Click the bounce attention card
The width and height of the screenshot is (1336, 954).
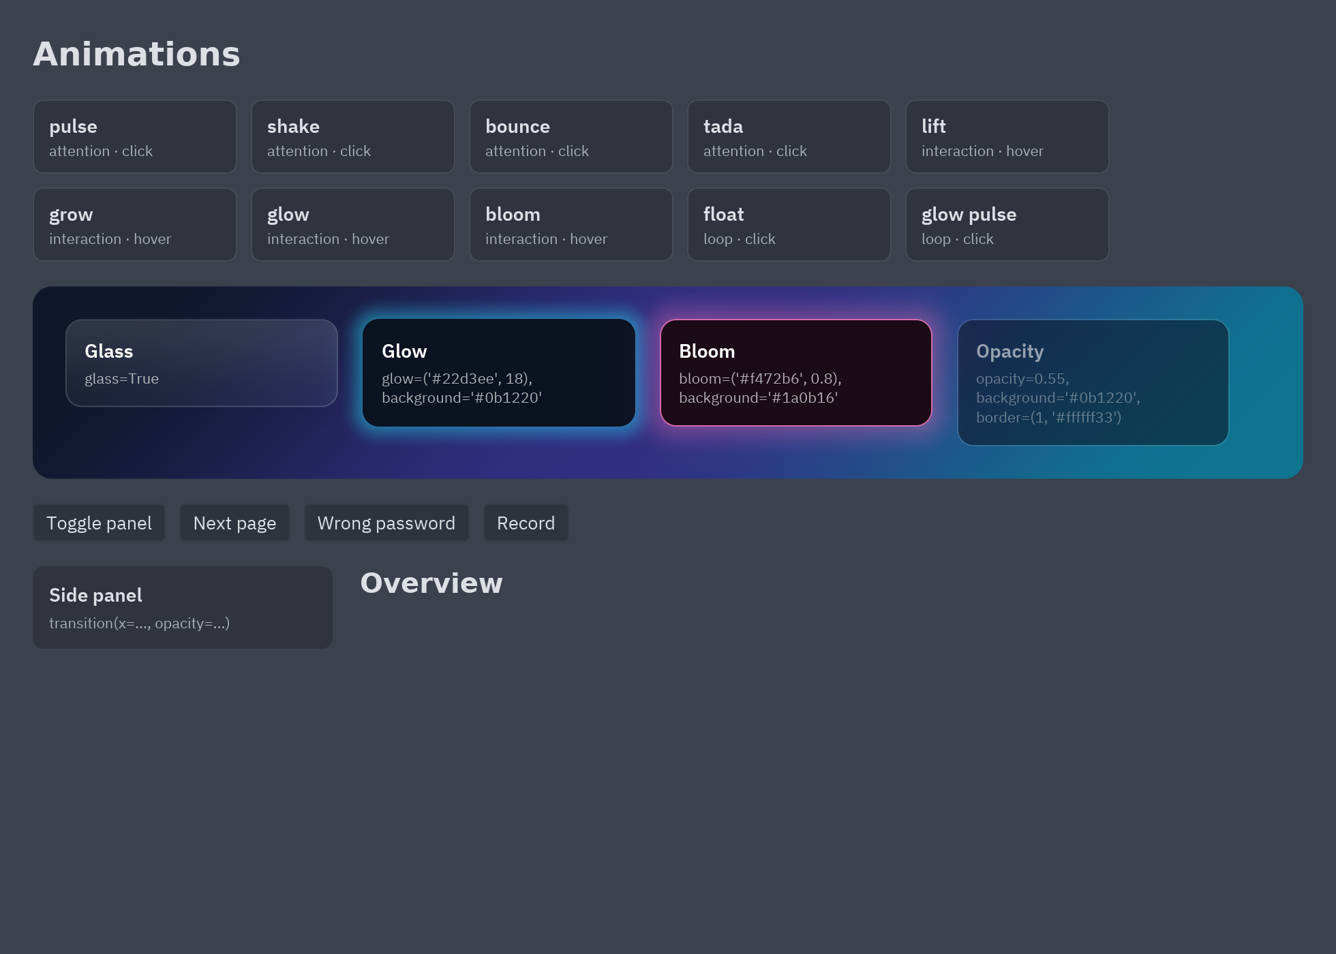[x=571, y=137]
